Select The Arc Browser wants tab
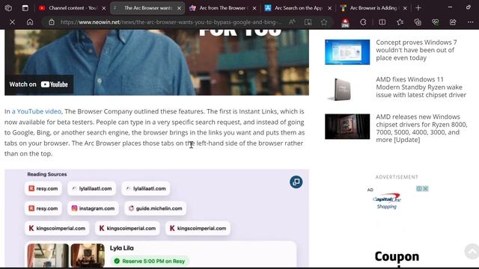 (147, 8)
